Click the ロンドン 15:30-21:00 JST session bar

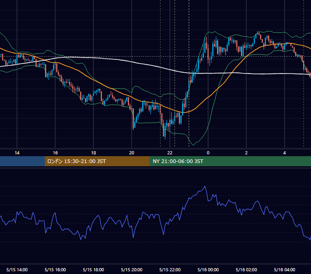tap(97, 161)
